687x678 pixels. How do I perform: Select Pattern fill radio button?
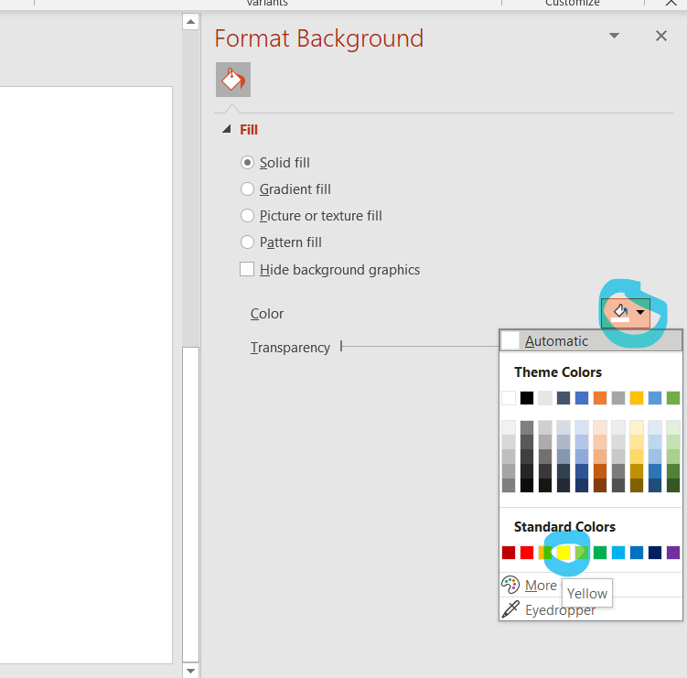click(247, 242)
